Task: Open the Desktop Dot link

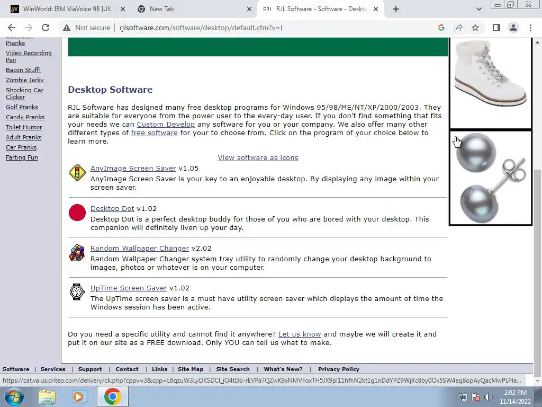Action: click(112, 209)
